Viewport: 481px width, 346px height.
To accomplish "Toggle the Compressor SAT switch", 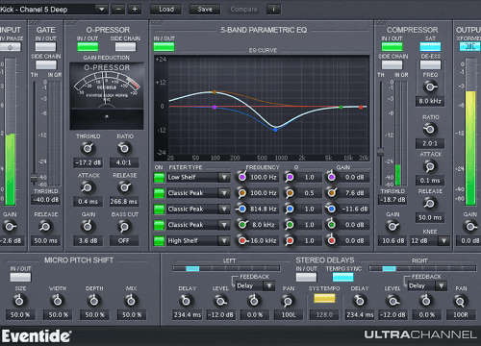I will [x=430, y=47].
